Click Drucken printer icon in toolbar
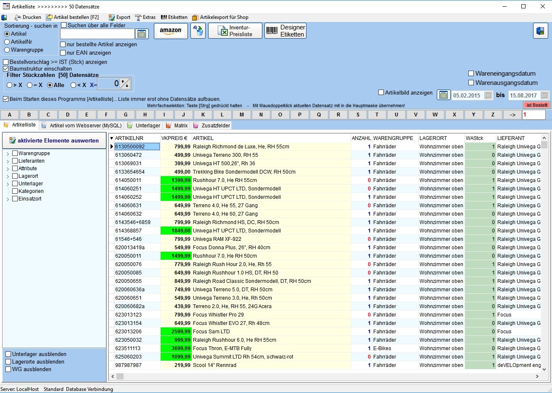 pyautogui.click(x=18, y=17)
